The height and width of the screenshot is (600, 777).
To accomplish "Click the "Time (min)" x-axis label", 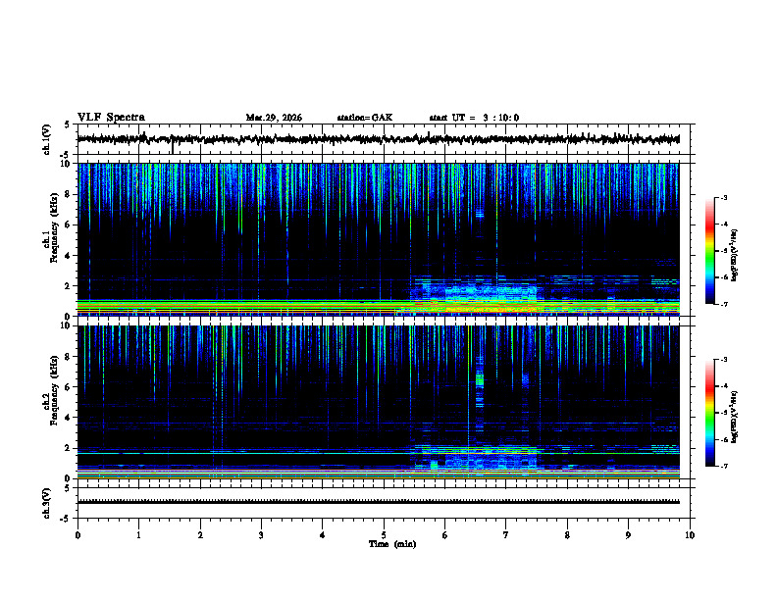I will pos(392,544).
